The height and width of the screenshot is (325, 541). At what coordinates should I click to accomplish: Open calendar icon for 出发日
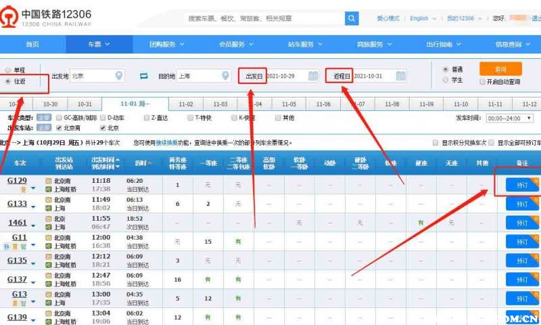312,76
